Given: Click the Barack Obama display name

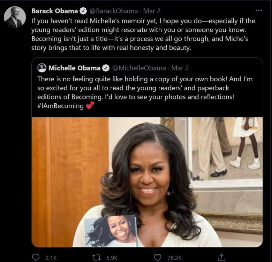Looking at the screenshot, I should point(54,11).
